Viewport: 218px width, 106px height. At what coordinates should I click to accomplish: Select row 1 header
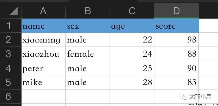coord(11,26)
